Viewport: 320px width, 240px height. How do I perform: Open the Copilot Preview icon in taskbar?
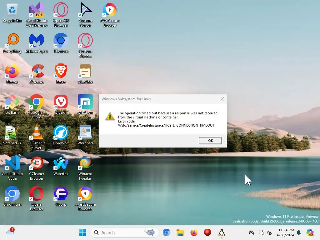[310, 232]
